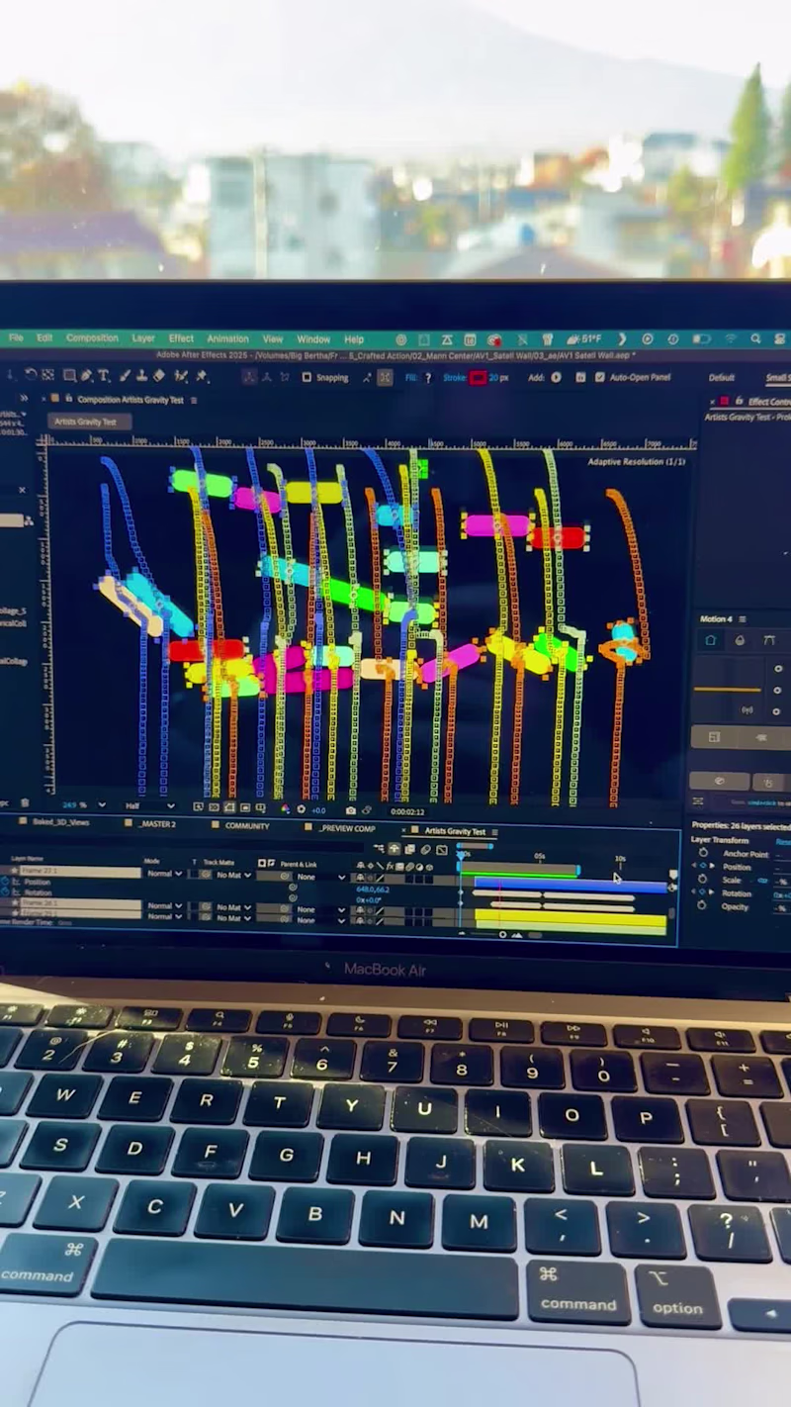791x1407 pixels.
Task: Click the first Add icon after Add: label
Action: point(556,377)
